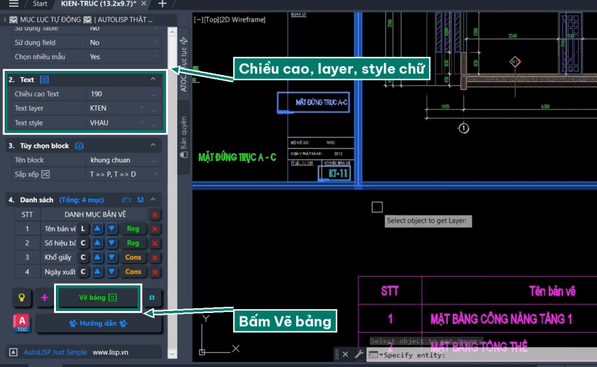Click the yellow lightbulb tip button
597x367 pixels.
[x=22, y=298]
